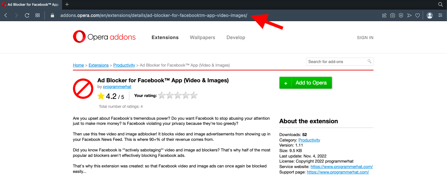Click the yellow 4.2 rating star
This screenshot has width=447, height=177.
[x=101, y=96]
